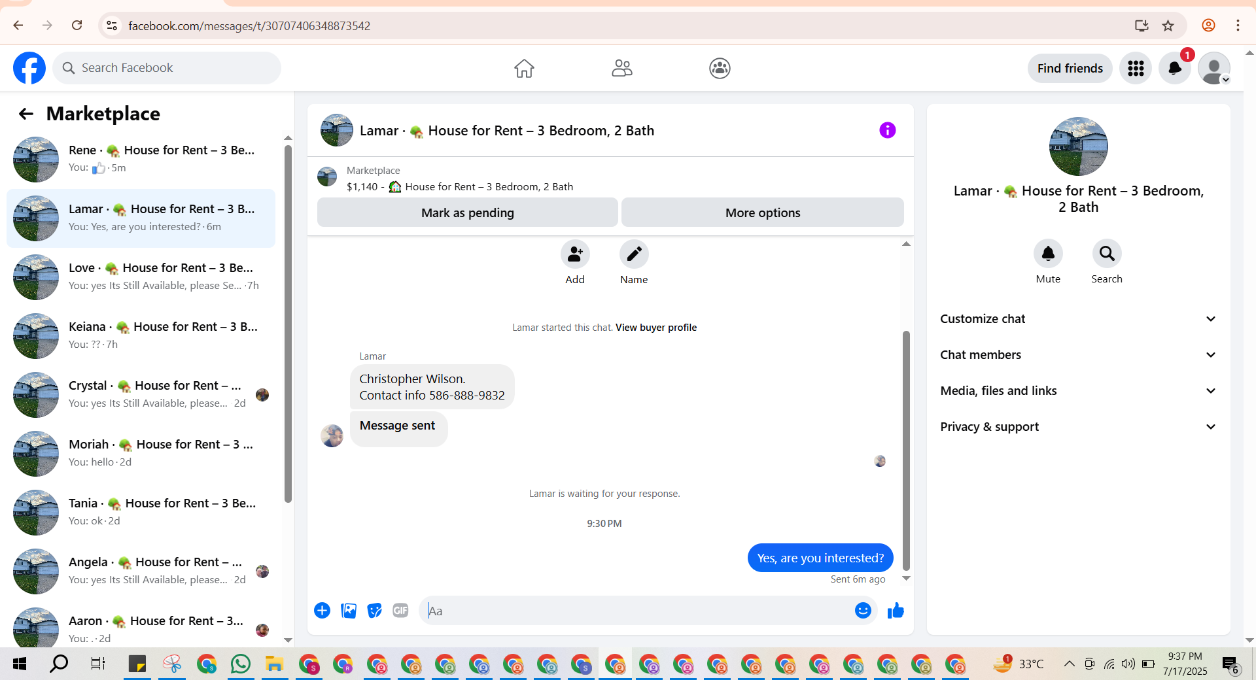Choose a GIF
The width and height of the screenshot is (1256, 680).
point(400,611)
